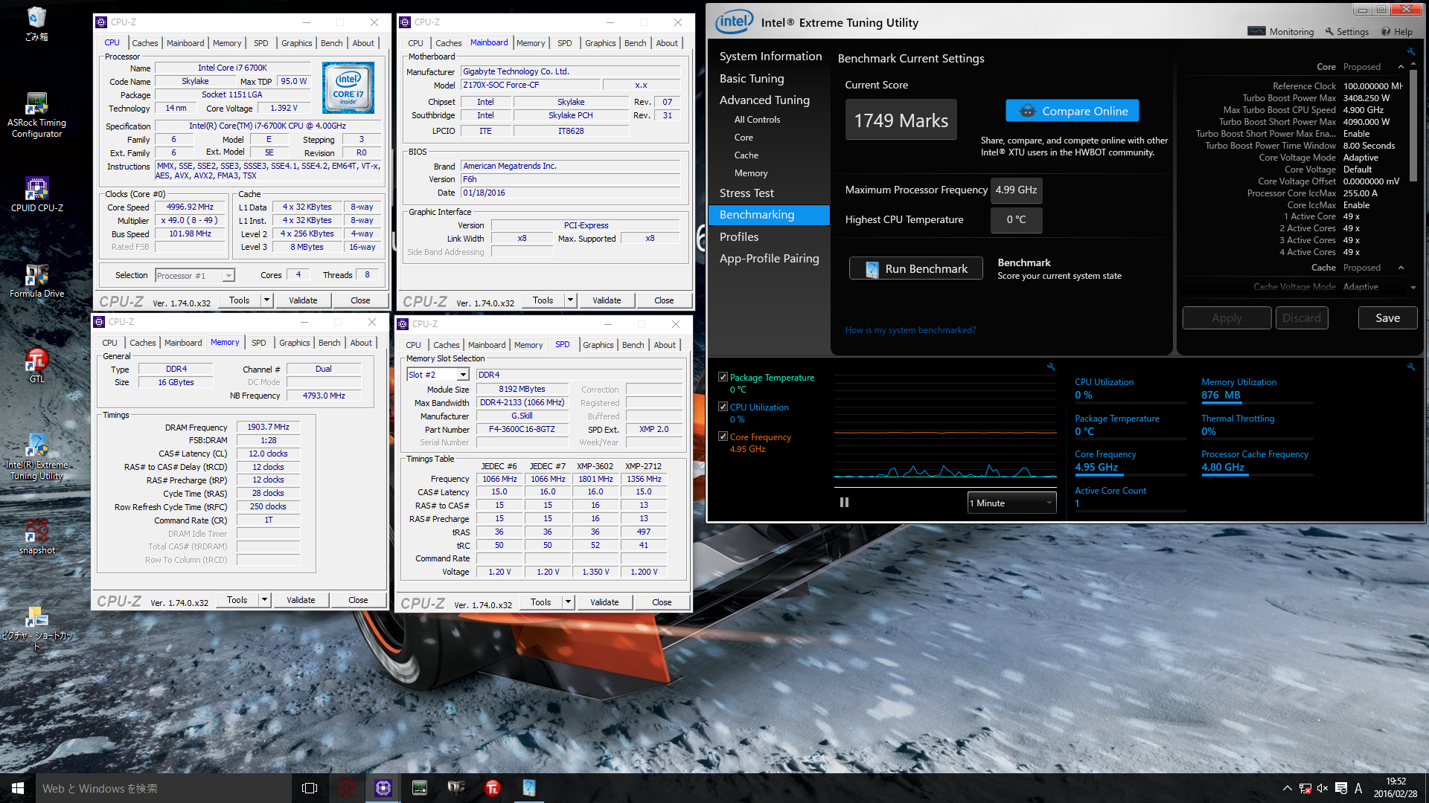Screen dimensions: 1429x803
Task: Open Cache Voltage Mode dropdown arrow
Action: tap(1413, 287)
